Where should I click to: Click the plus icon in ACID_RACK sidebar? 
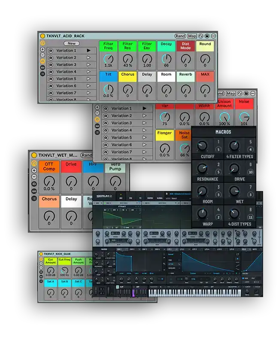click(x=42, y=49)
